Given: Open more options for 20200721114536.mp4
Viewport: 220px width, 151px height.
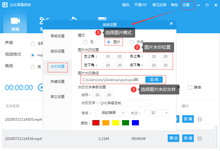Looking at the screenshot, I should coord(199,138).
